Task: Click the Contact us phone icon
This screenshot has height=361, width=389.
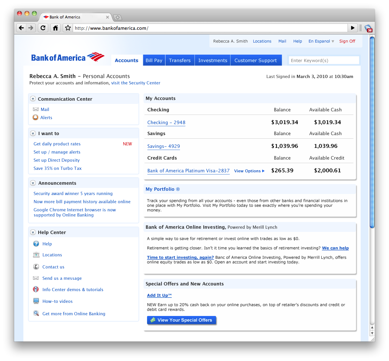Action: pyautogui.click(x=36, y=267)
